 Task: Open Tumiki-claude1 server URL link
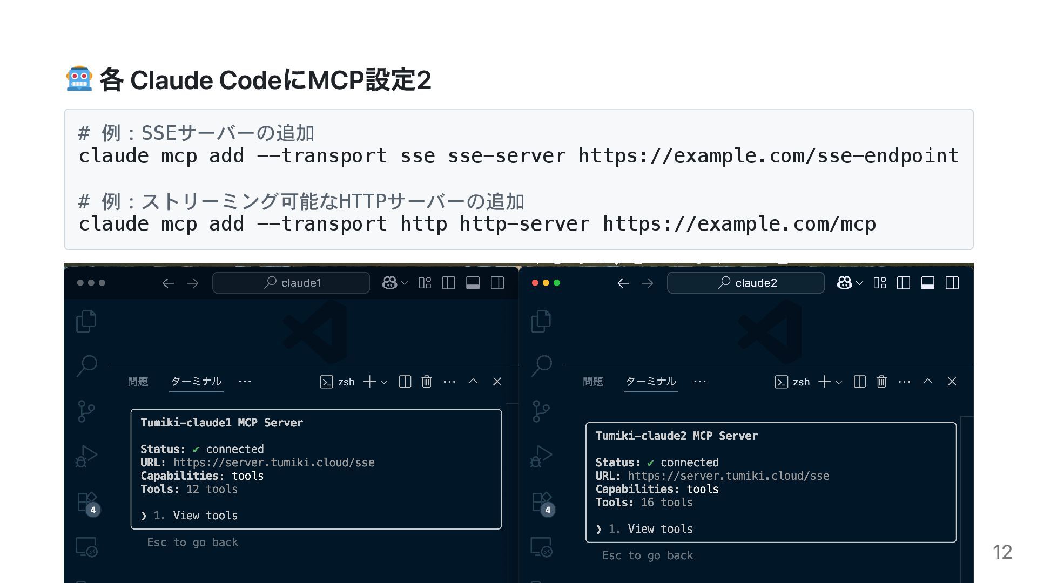[x=274, y=463]
